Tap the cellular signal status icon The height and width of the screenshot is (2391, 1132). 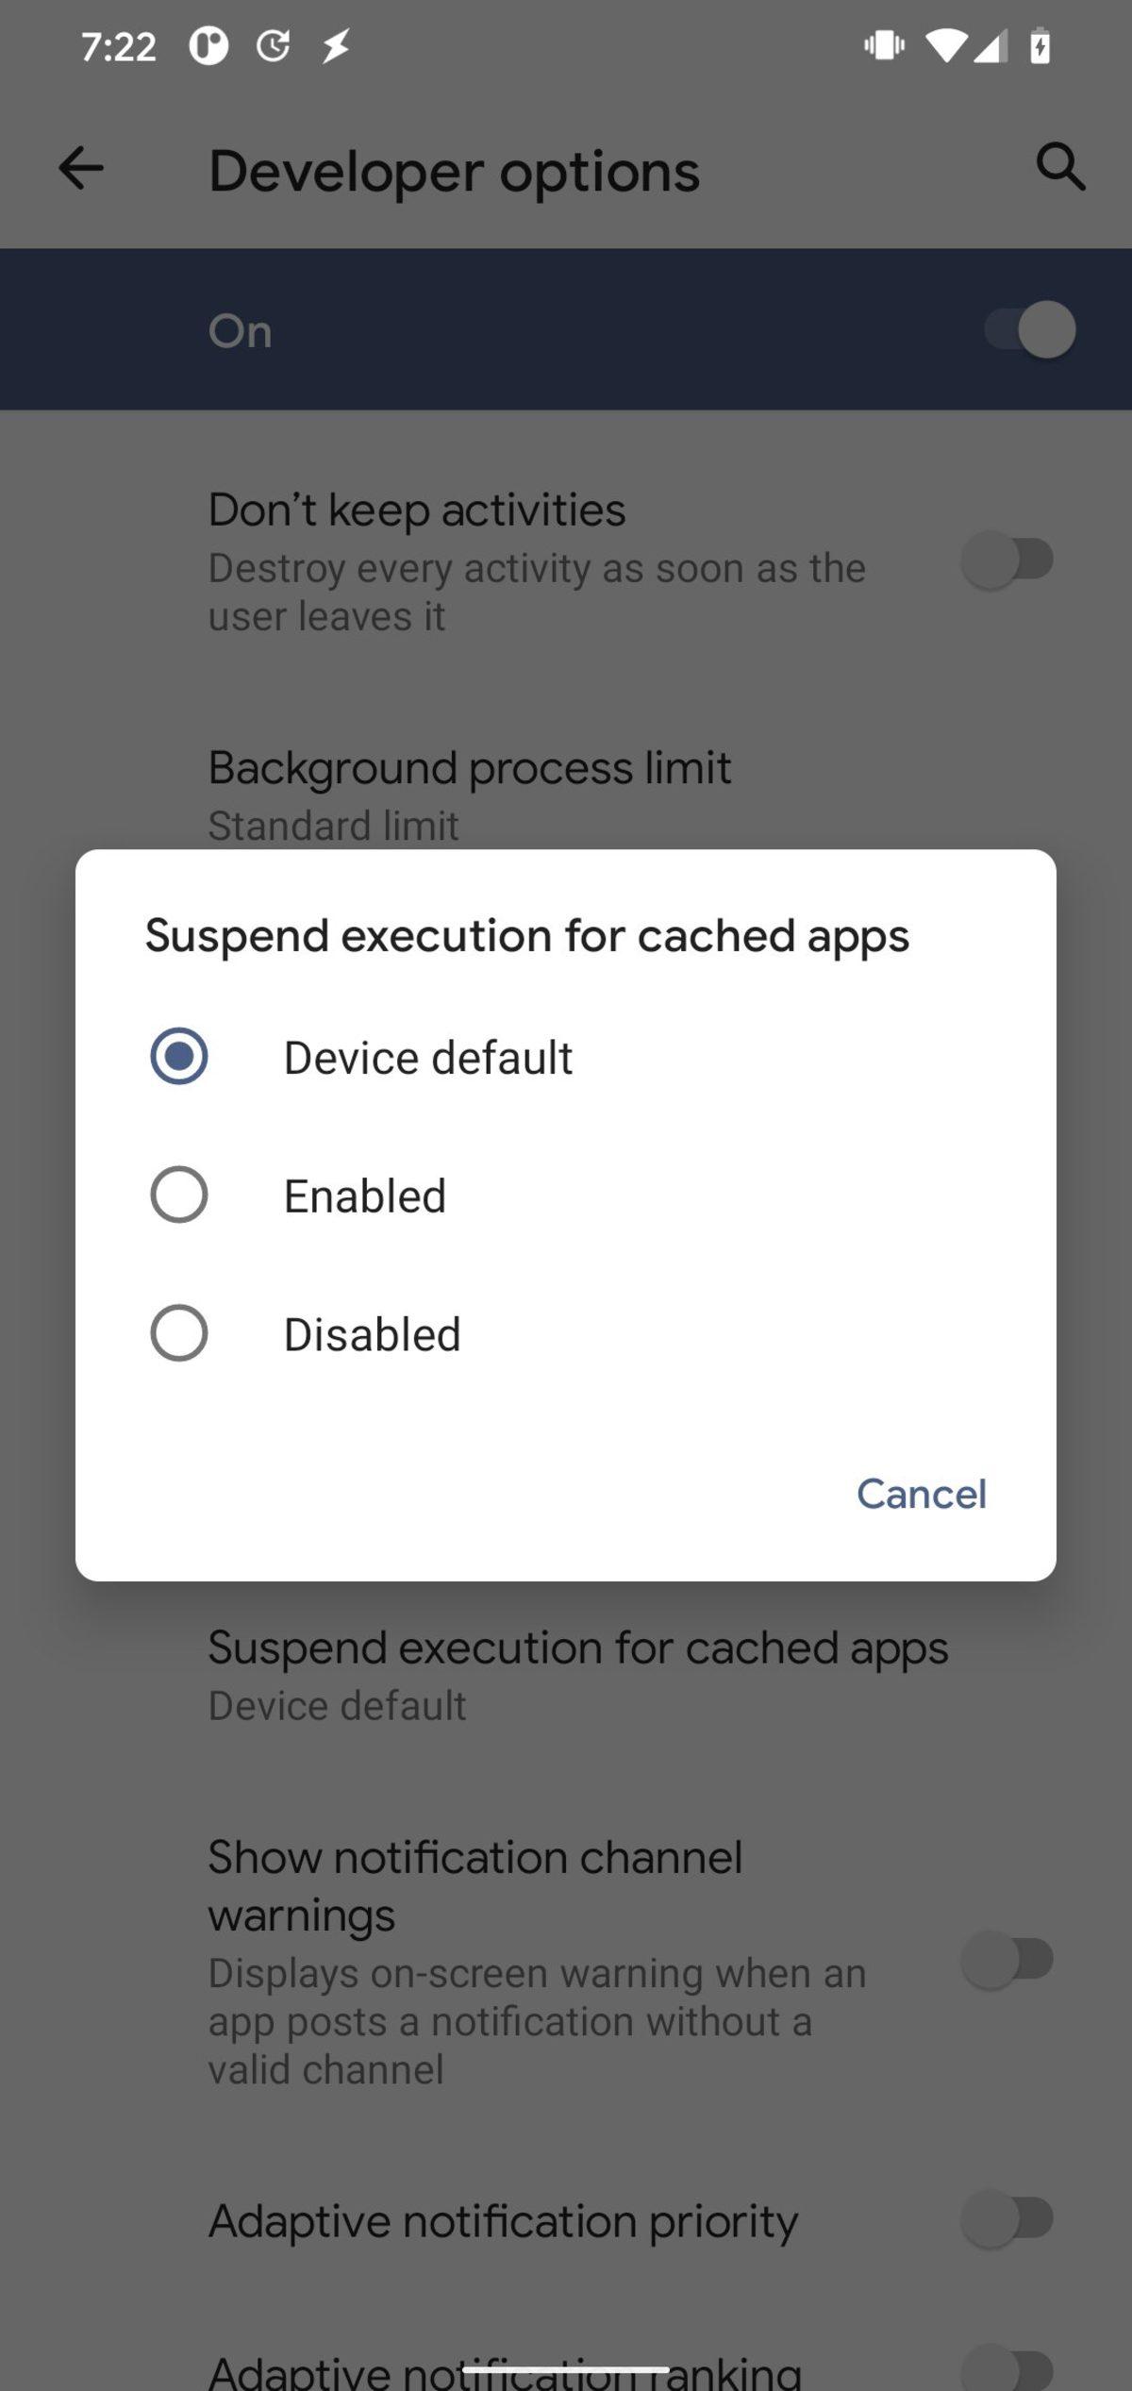click(x=990, y=45)
